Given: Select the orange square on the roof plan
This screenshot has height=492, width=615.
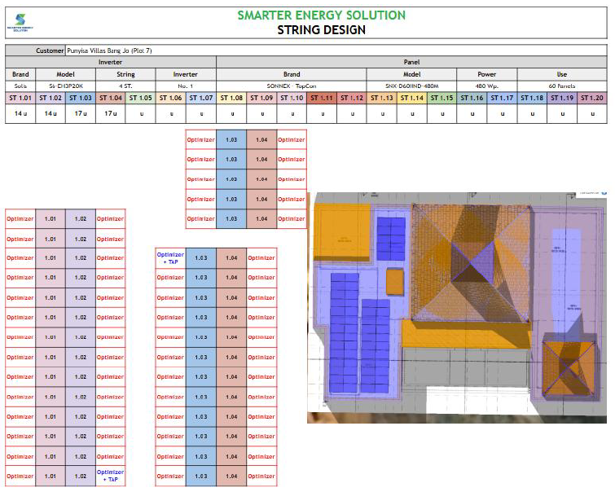Looking at the screenshot, I should [x=394, y=281].
